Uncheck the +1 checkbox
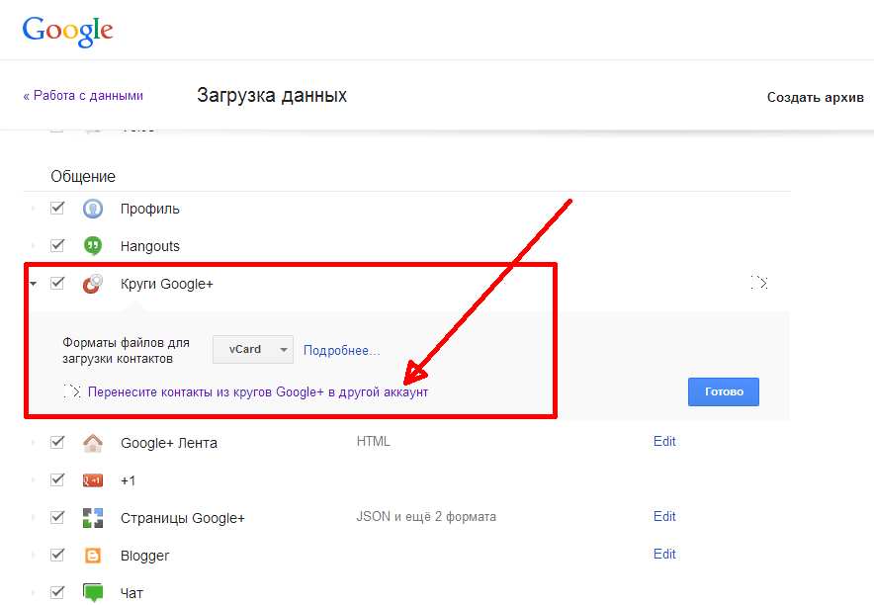 click(57, 479)
